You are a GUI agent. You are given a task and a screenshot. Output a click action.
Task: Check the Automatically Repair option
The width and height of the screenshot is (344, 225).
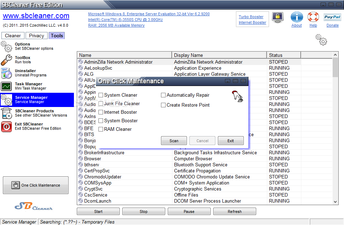(x=163, y=95)
